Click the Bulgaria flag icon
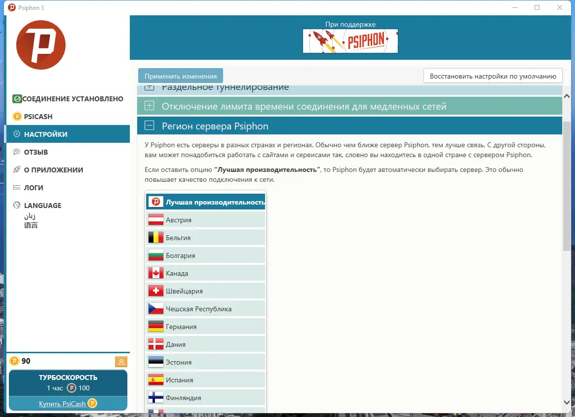 (x=156, y=255)
